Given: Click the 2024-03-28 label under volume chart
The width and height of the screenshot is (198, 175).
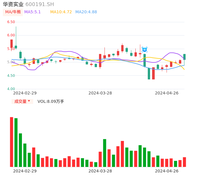Looking at the screenshot, I should pyautogui.click(x=100, y=171).
